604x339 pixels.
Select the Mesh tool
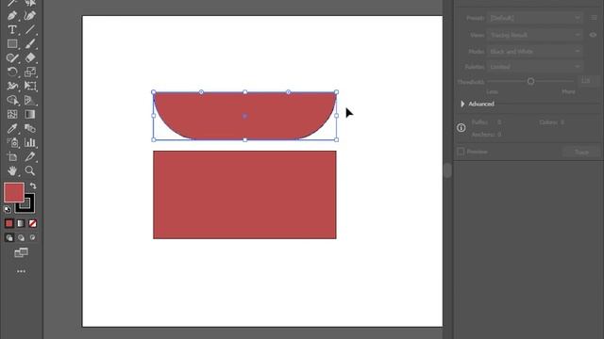click(x=12, y=114)
